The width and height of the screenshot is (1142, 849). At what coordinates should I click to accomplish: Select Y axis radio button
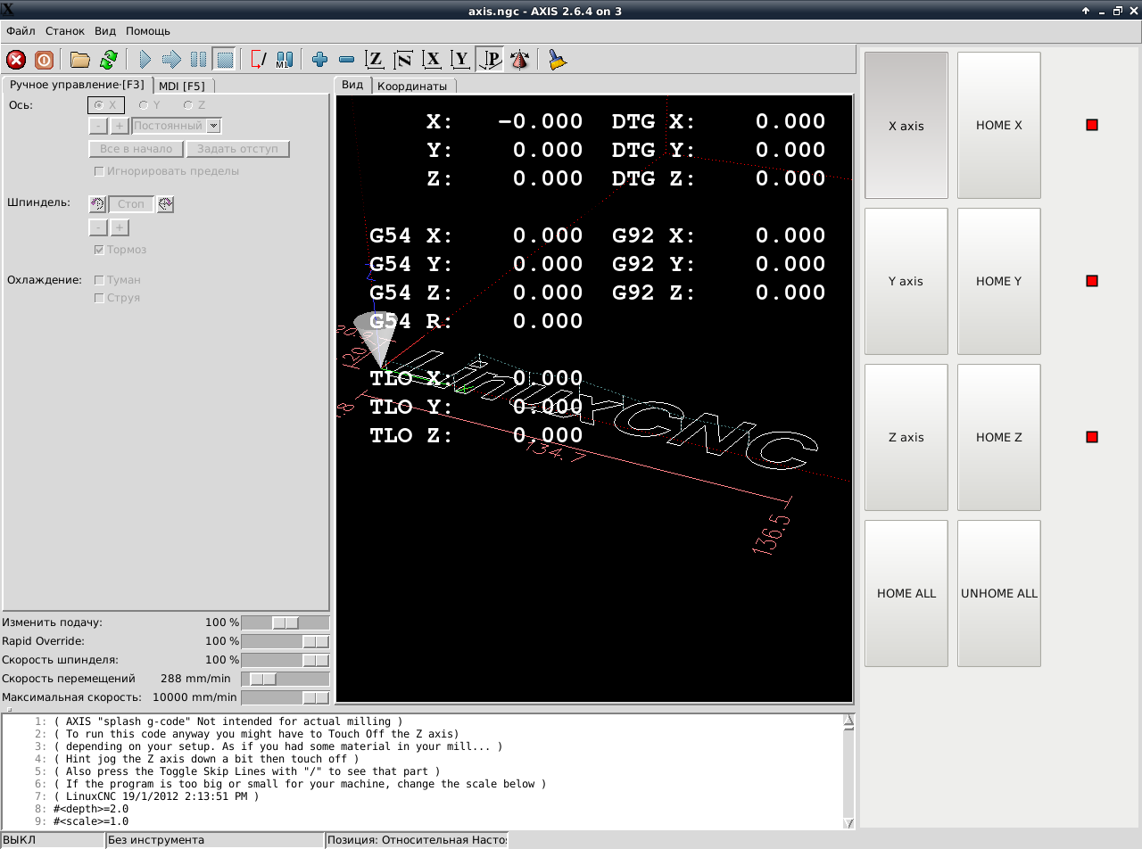tap(149, 105)
